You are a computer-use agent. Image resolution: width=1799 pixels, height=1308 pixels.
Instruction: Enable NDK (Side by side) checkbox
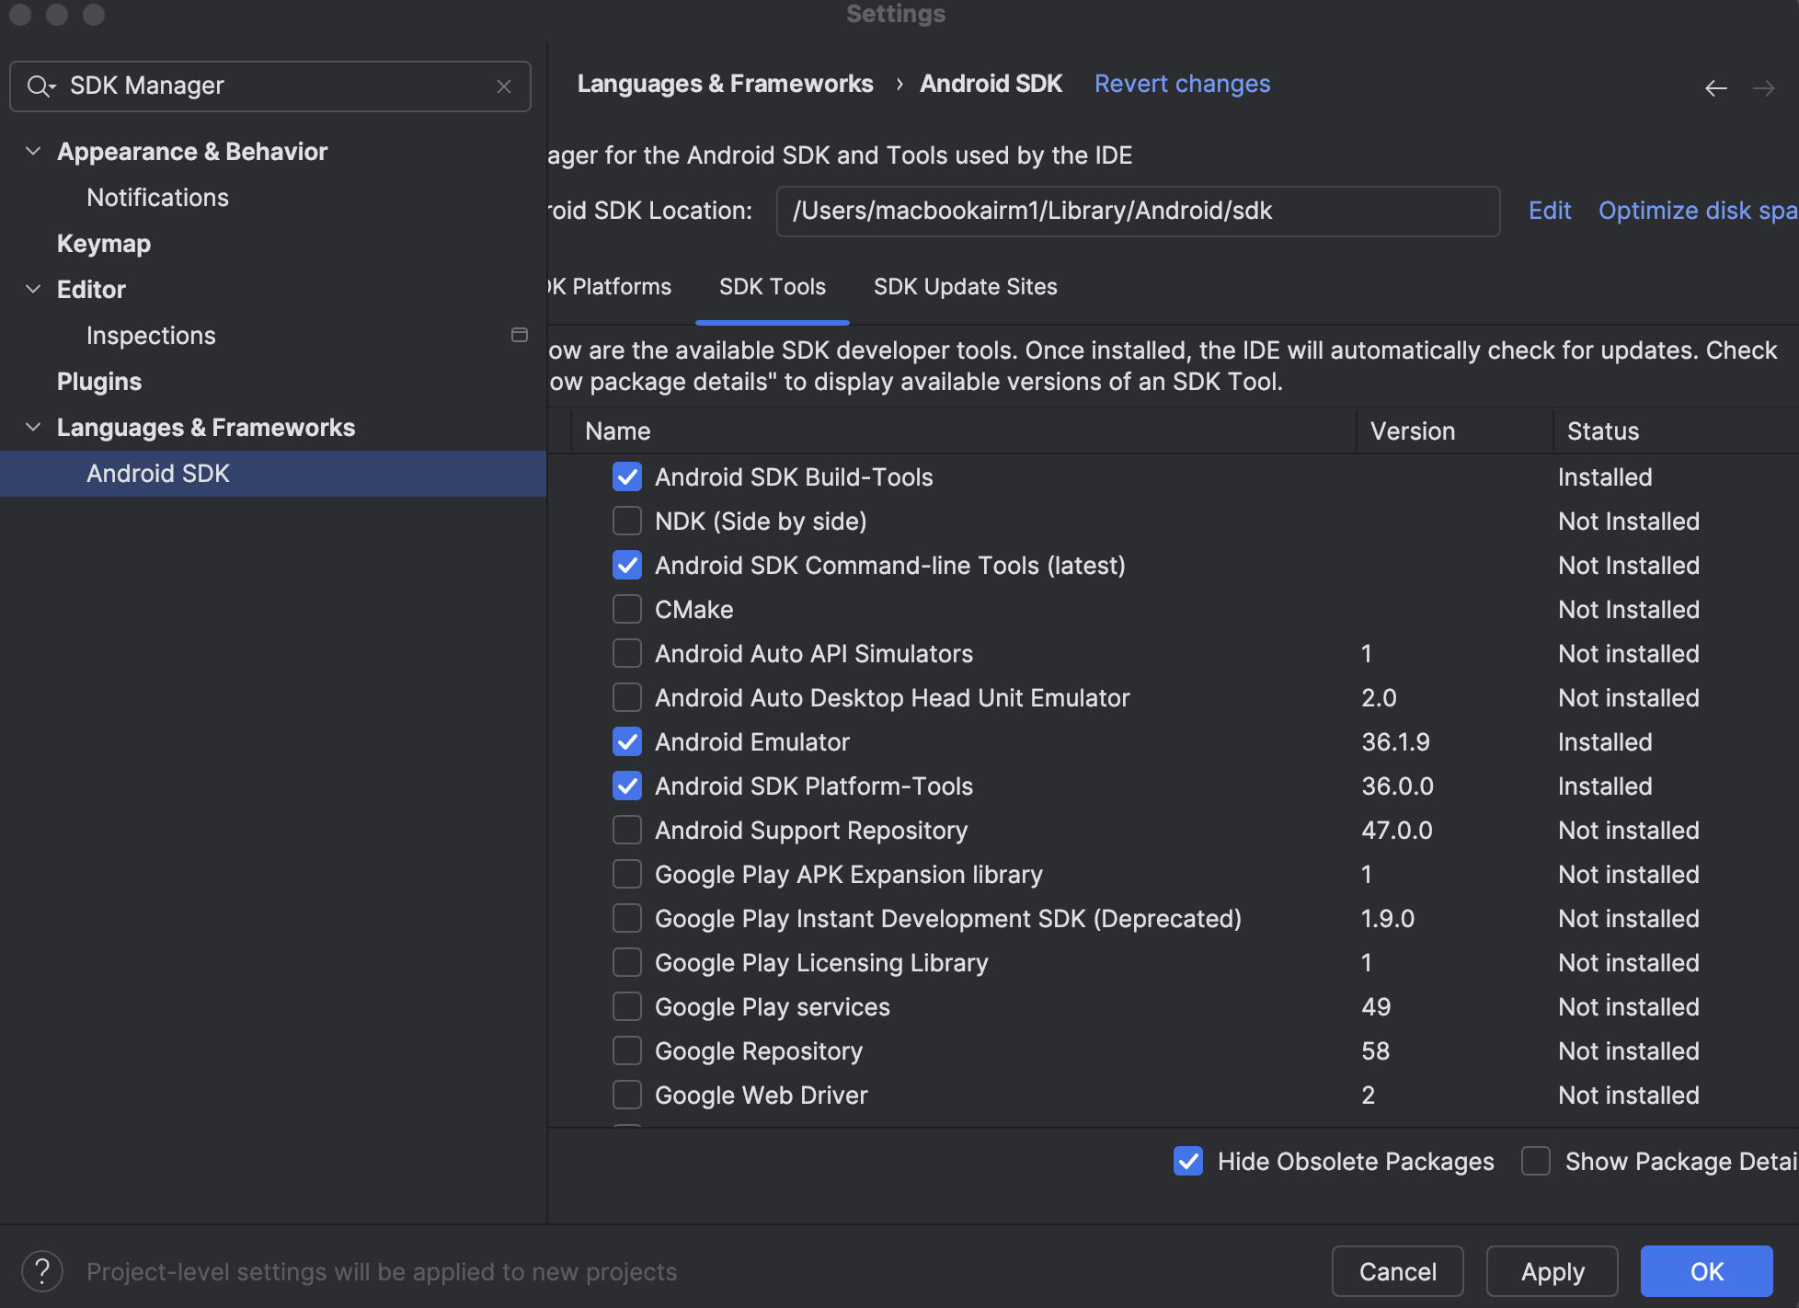(627, 522)
